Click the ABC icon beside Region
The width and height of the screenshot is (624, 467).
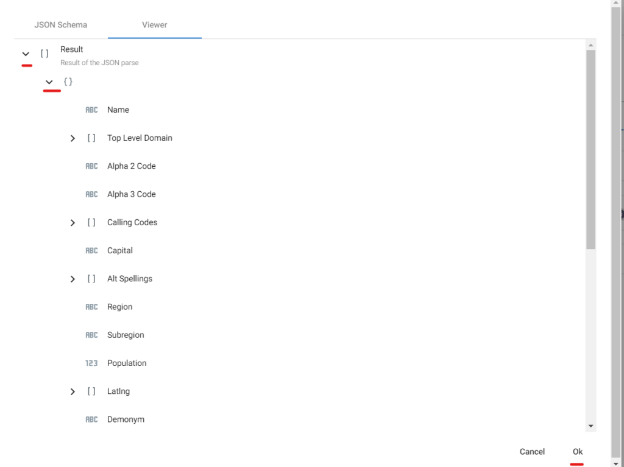[x=91, y=306]
